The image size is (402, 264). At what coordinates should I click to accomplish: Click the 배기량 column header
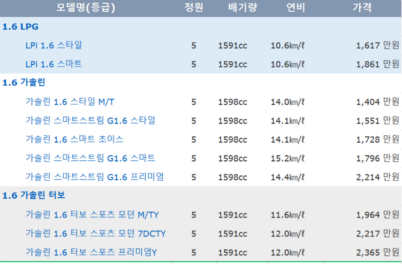tap(242, 8)
